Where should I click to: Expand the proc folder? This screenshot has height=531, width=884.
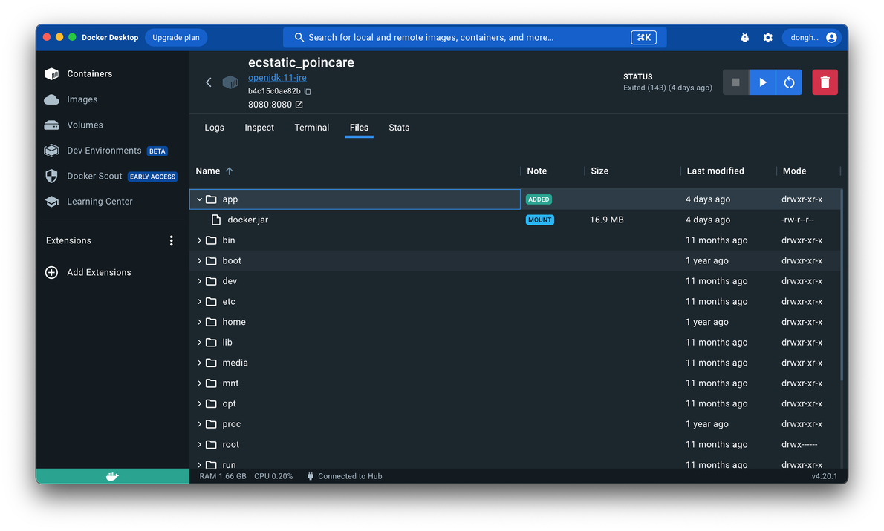pos(199,424)
